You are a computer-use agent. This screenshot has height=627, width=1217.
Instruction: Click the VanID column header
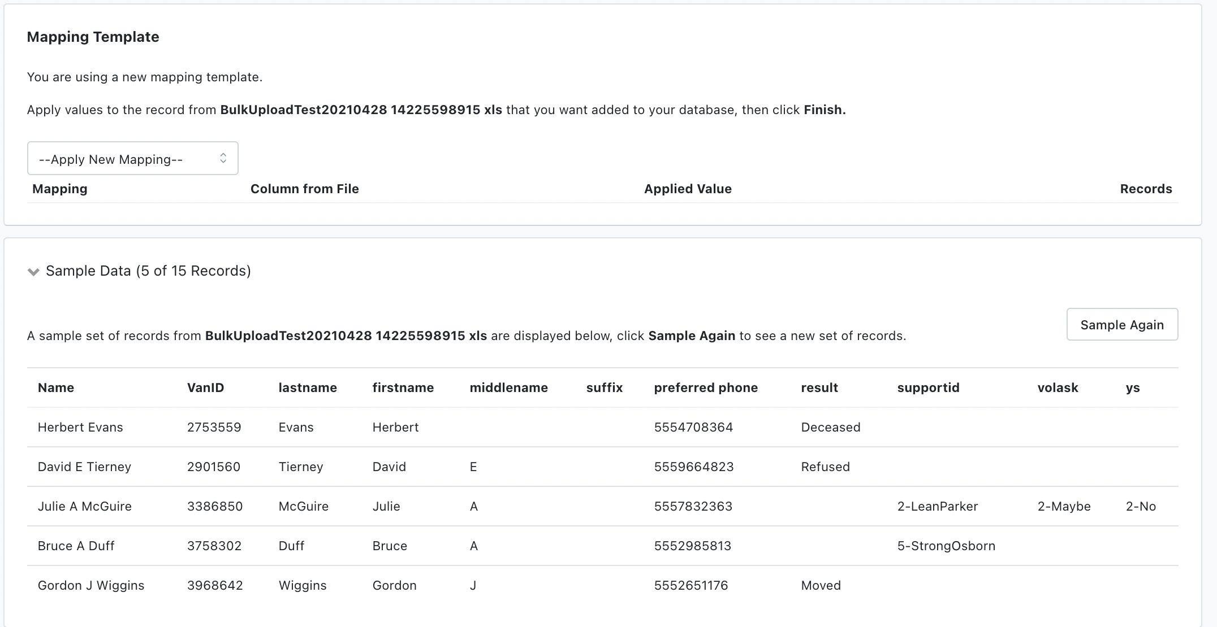[205, 387]
